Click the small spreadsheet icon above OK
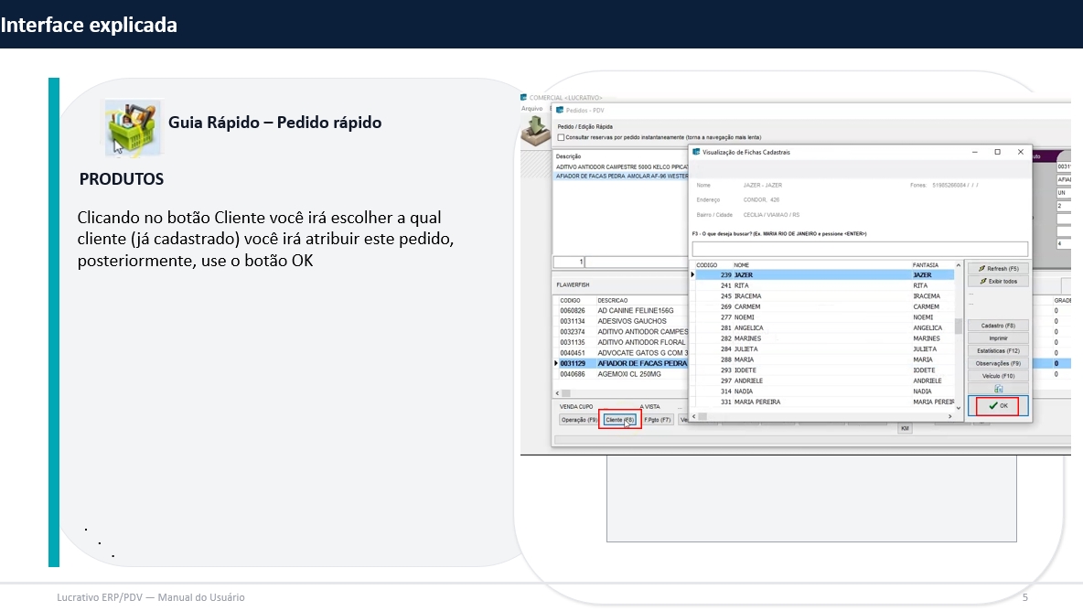Screen dimensions: 1083x611 (x=998, y=389)
